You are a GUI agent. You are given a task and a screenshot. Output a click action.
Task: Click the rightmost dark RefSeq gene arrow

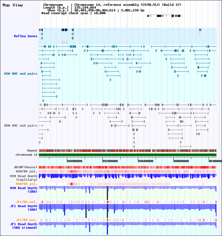(200, 30)
